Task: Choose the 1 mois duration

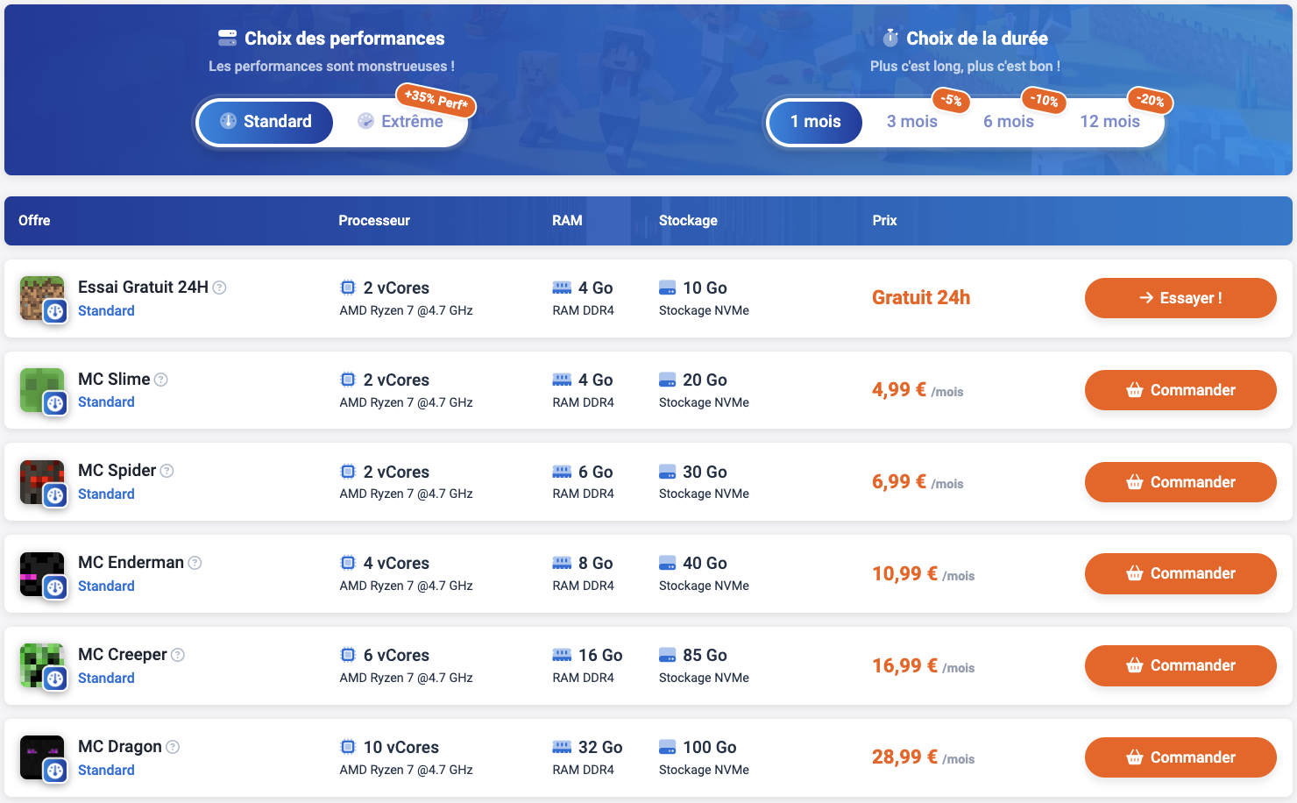Action: [816, 122]
